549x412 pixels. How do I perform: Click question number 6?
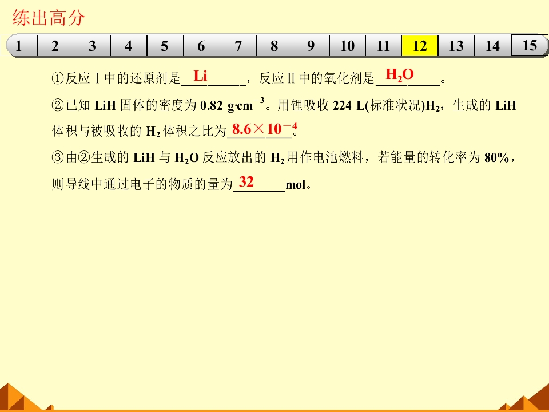201,46
